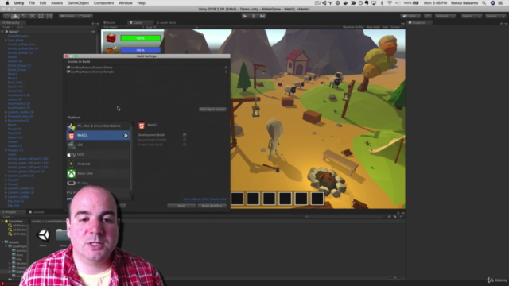The width and height of the screenshot is (509, 286).
Task: Switch to the Scene tab
Action: 110,23
